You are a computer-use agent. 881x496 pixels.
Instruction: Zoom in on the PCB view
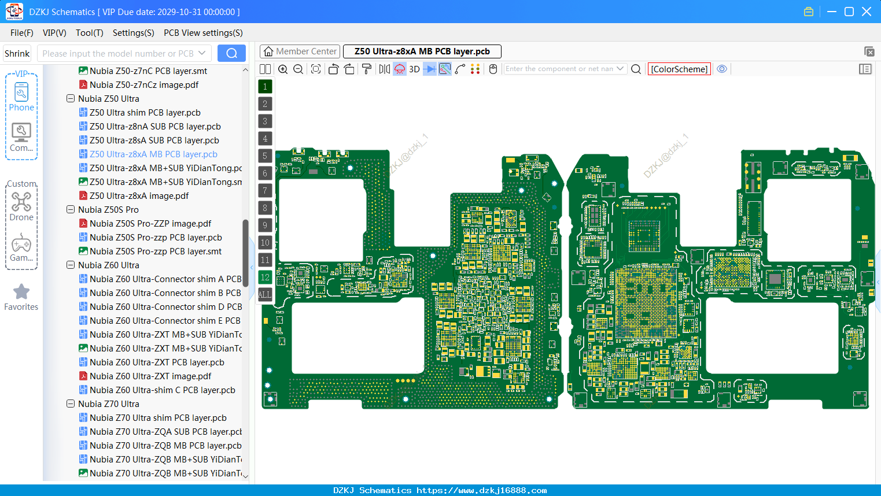(x=283, y=69)
